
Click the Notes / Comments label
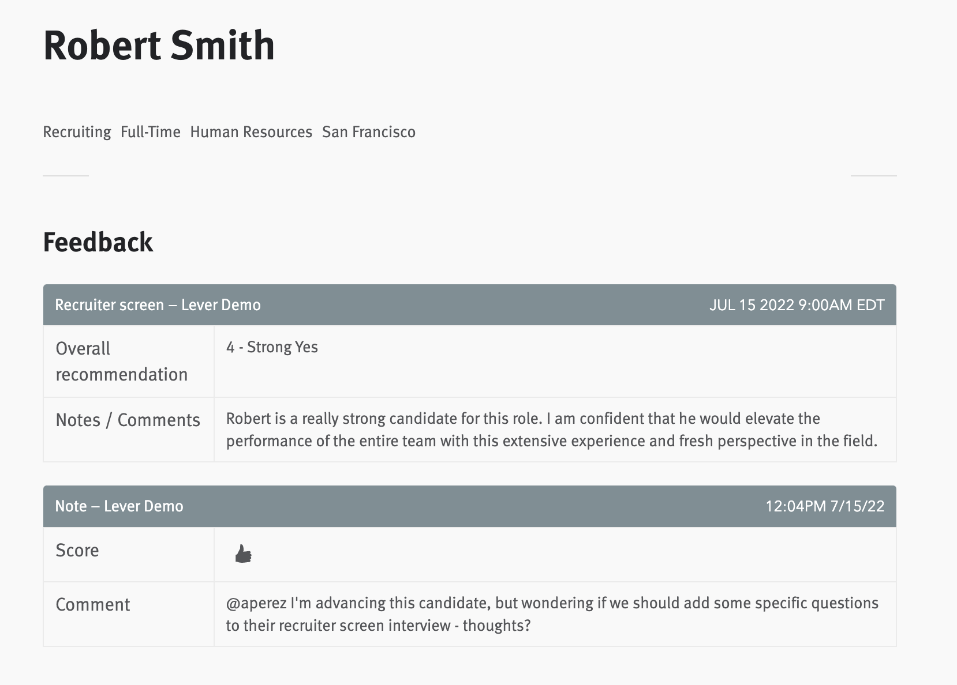128,420
